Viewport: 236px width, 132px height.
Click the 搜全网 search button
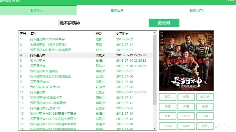click(x=164, y=23)
